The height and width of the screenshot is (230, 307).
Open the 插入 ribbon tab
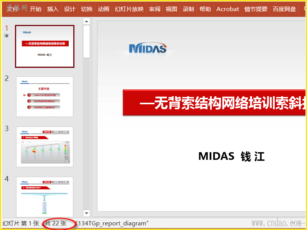point(53,9)
